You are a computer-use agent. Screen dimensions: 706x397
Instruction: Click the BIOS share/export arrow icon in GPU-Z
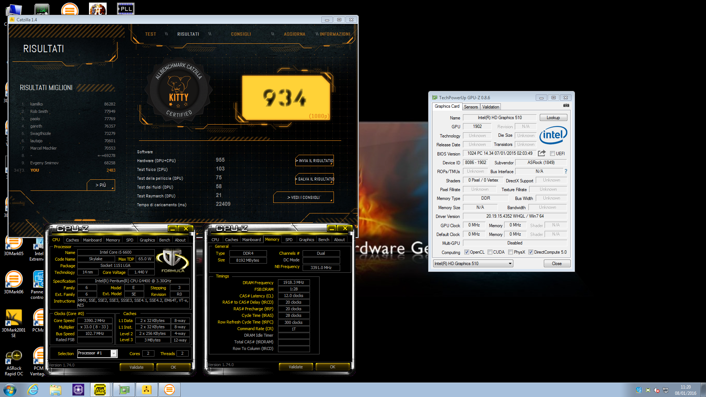(542, 153)
